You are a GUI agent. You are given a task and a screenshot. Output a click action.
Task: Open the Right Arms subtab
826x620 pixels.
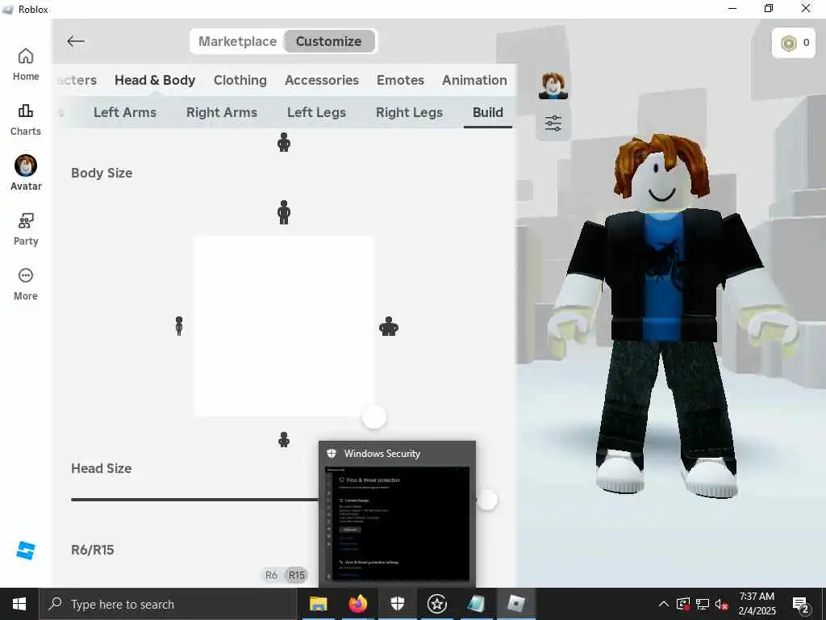point(222,112)
